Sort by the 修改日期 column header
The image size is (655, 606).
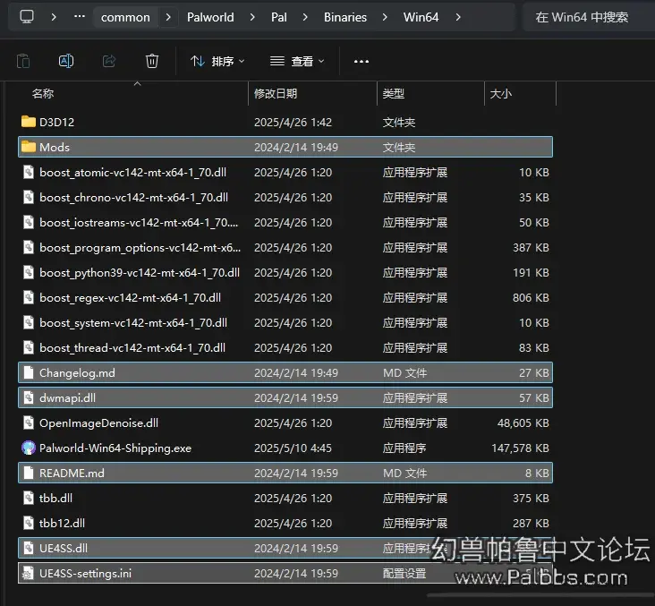[276, 94]
